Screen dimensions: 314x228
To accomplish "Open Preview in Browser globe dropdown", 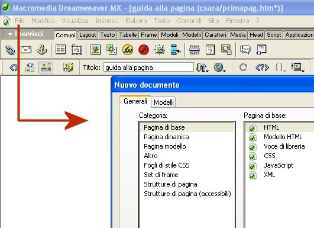I will coord(219,68).
